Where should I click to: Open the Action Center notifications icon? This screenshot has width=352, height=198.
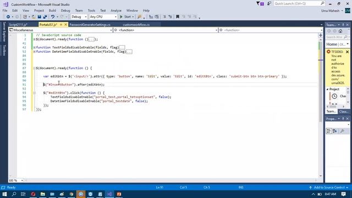pyautogui.click(x=343, y=194)
